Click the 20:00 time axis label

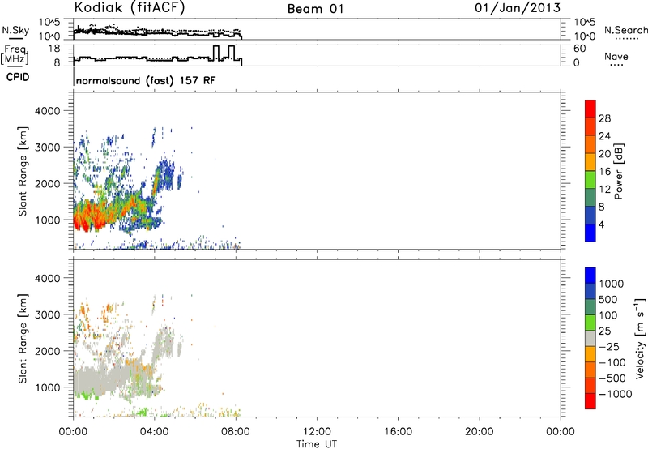479,431
